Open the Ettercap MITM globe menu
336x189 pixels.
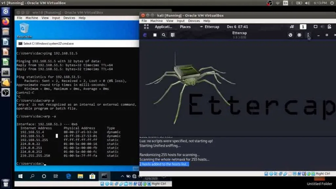(x=290, y=35)
